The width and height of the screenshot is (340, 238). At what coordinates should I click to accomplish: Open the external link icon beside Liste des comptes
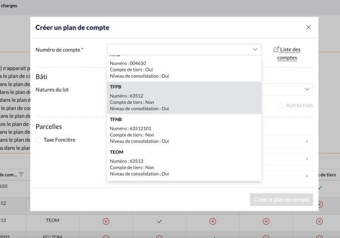(x=276, y=49)
